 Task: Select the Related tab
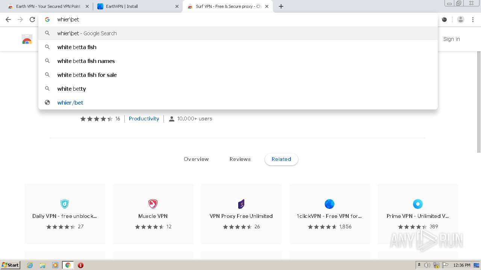(281, 159)
